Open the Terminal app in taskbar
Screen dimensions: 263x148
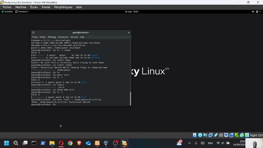(34, 143)
